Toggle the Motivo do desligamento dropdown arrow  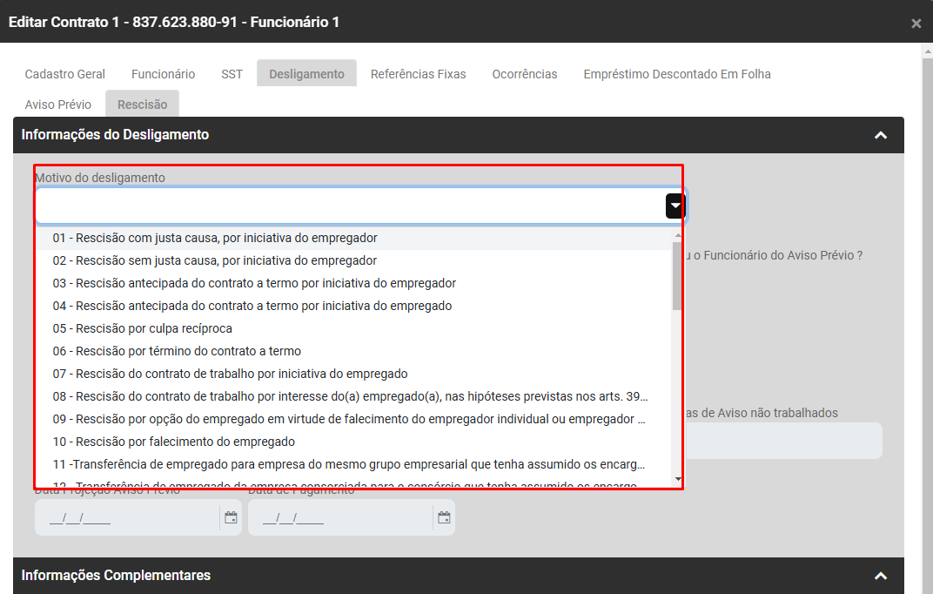pyautogui.click(x=675, y=206)
